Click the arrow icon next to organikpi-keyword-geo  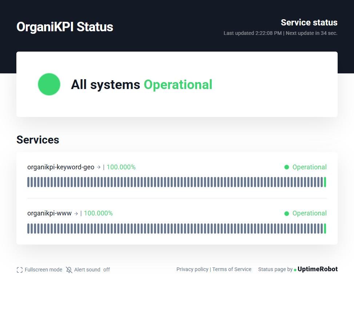99,167
